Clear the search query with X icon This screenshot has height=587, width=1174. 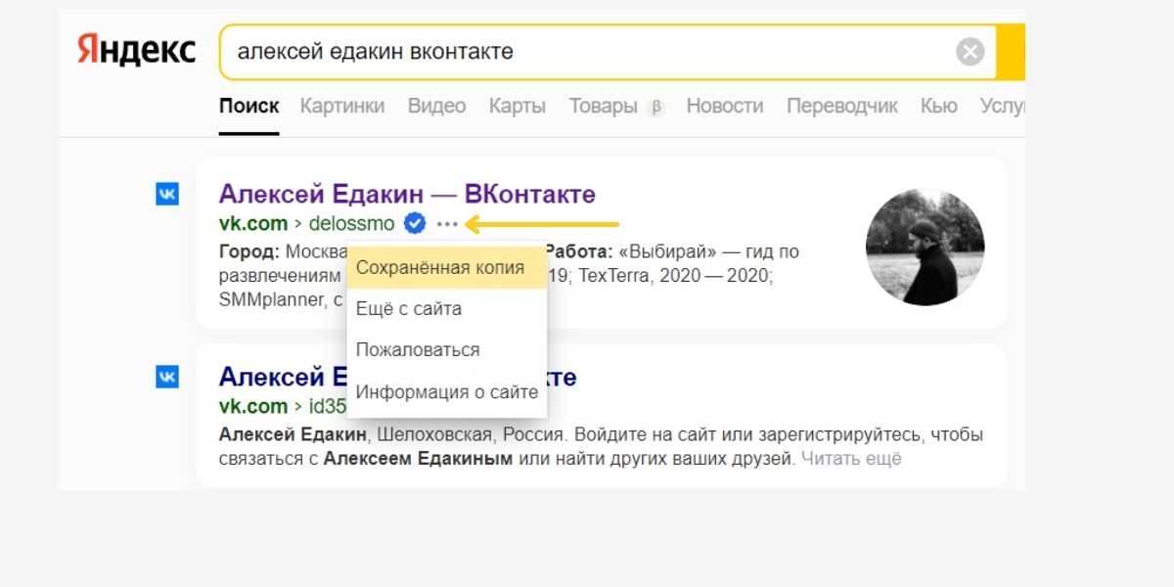click(x=970, y=52)
